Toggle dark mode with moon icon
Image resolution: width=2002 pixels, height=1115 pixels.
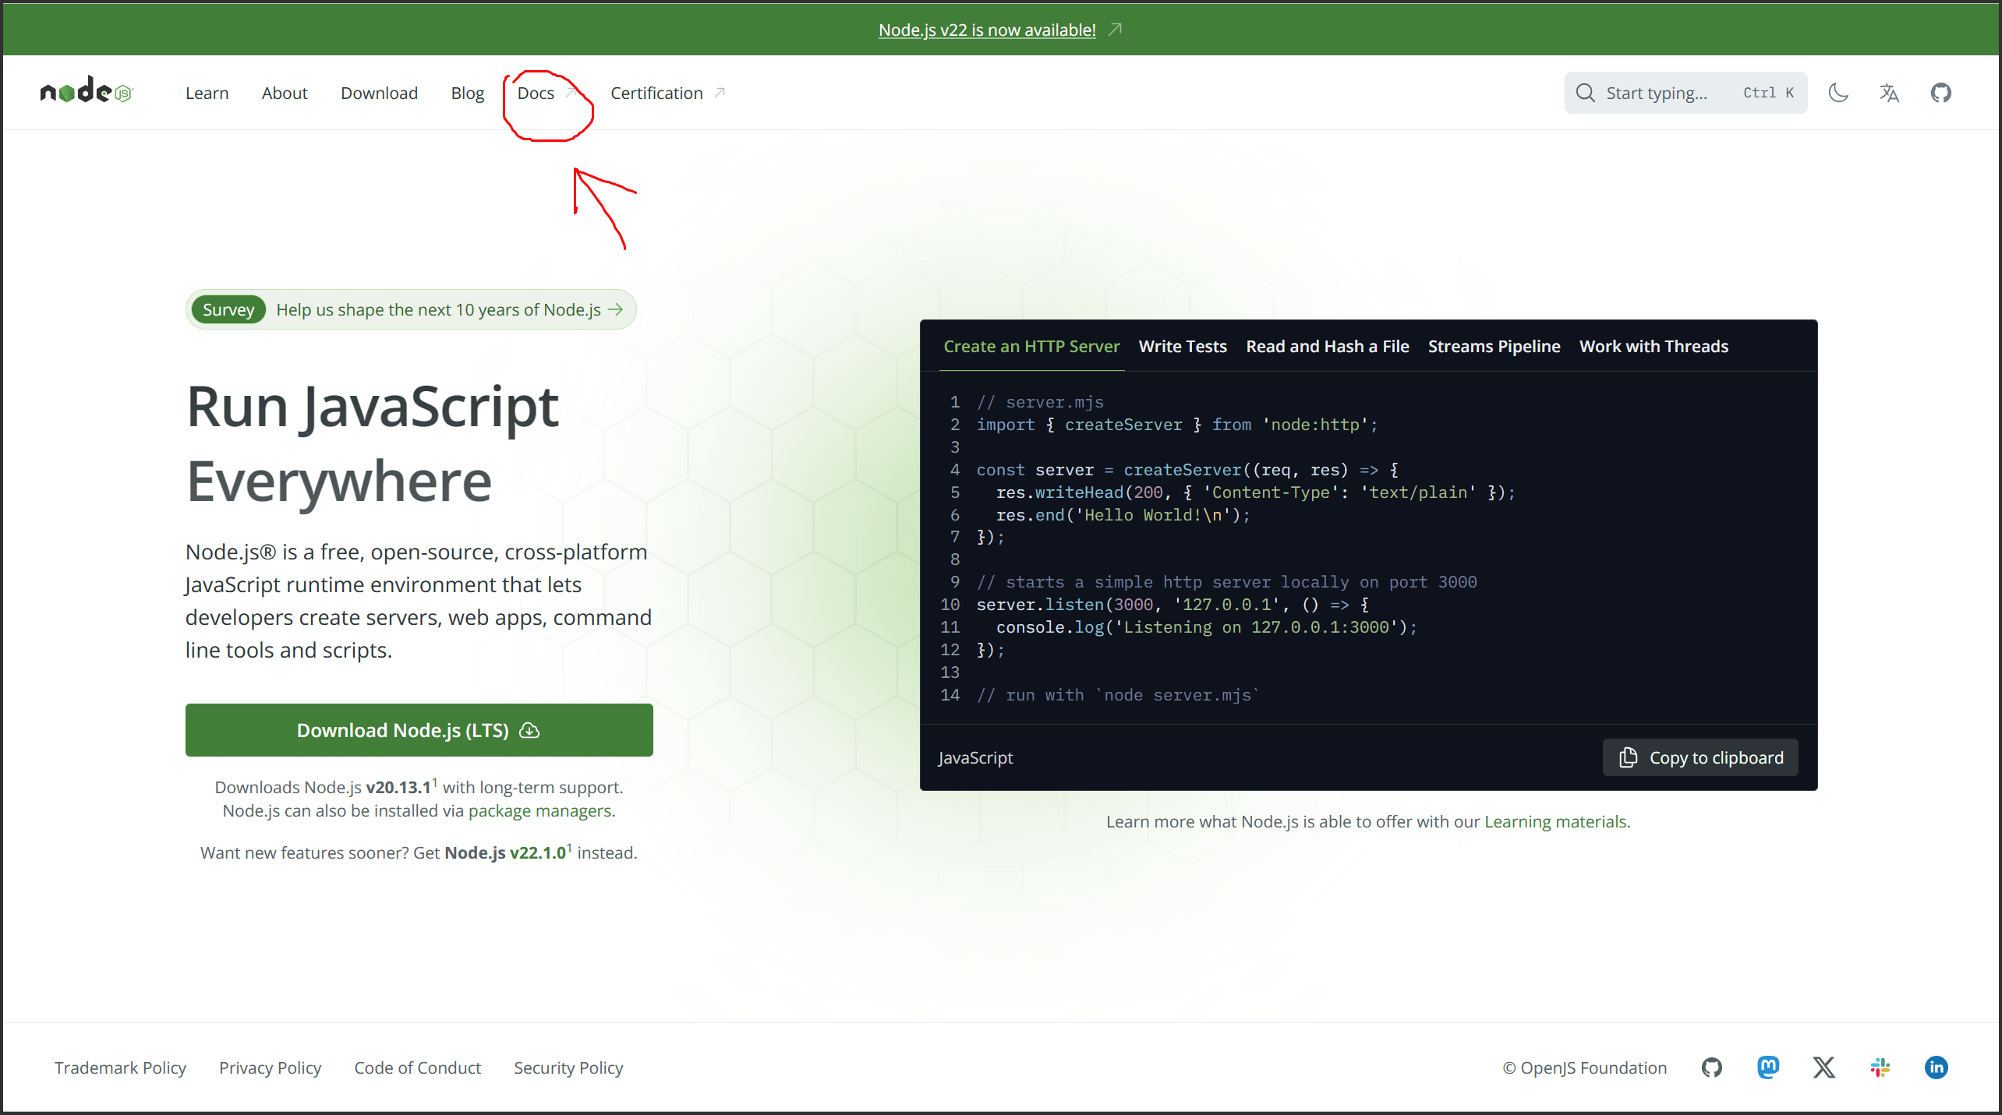pyautogui.click(x=1838, y=93)
